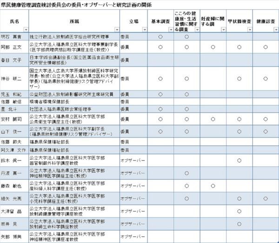The height and width of the screenshot is (243, 279).
Task: Click 委員 cell in 明石 真言 row
Action: [x=133, y=37]
